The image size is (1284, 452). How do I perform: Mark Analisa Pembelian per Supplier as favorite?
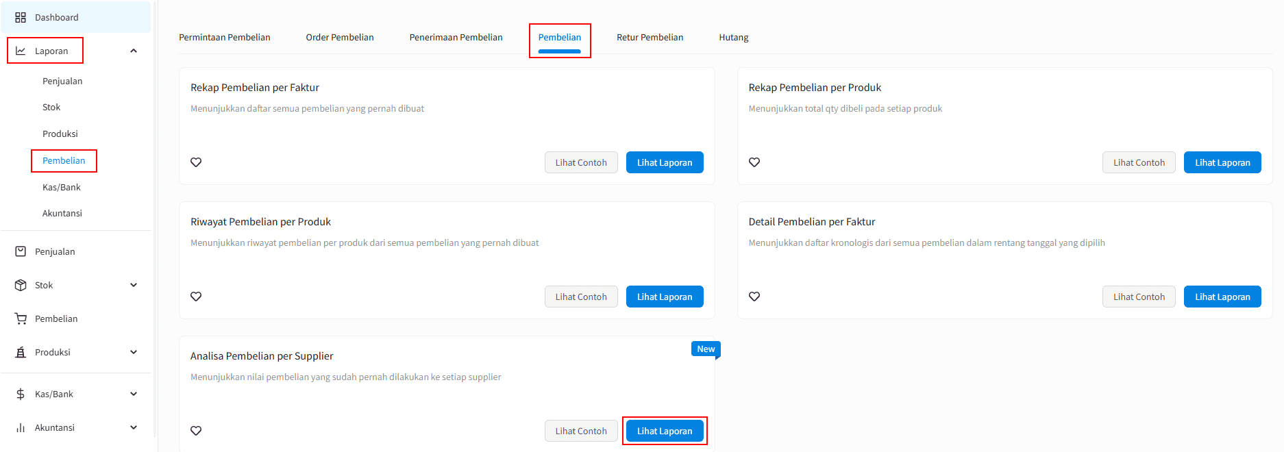tap(196, 431)
